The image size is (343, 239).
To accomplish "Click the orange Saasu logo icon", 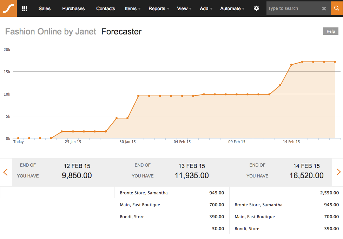I will (x=8, y=8).
